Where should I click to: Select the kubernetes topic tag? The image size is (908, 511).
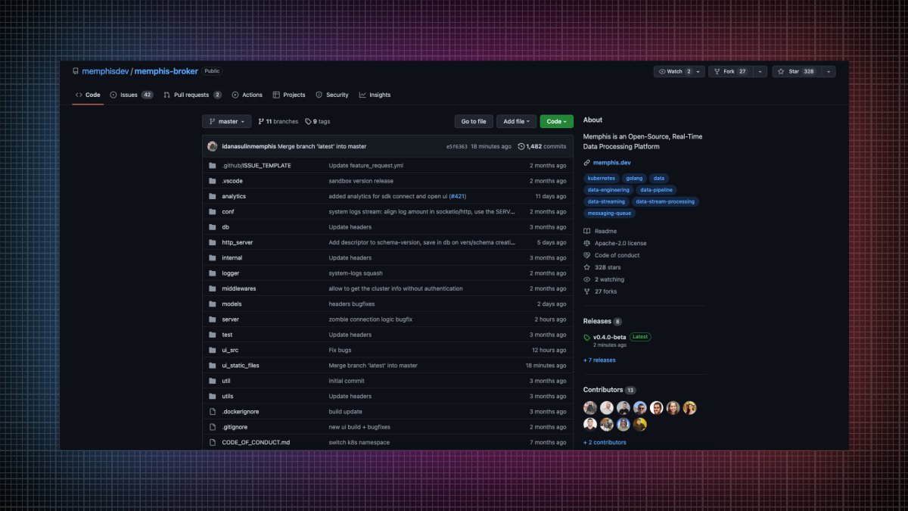[602, 178]
